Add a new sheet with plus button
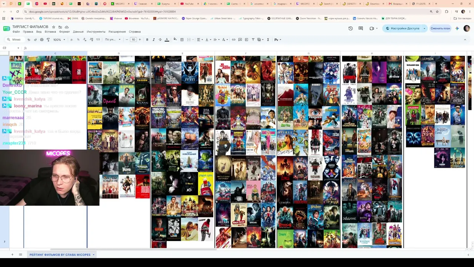Image resolution: width=474 pixels, height=267 pixels. point(12,255)
